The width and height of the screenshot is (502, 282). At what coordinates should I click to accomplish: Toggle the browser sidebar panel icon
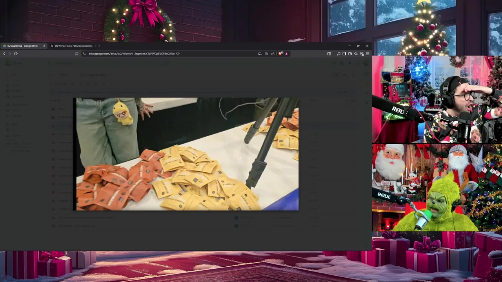point(344,54)
